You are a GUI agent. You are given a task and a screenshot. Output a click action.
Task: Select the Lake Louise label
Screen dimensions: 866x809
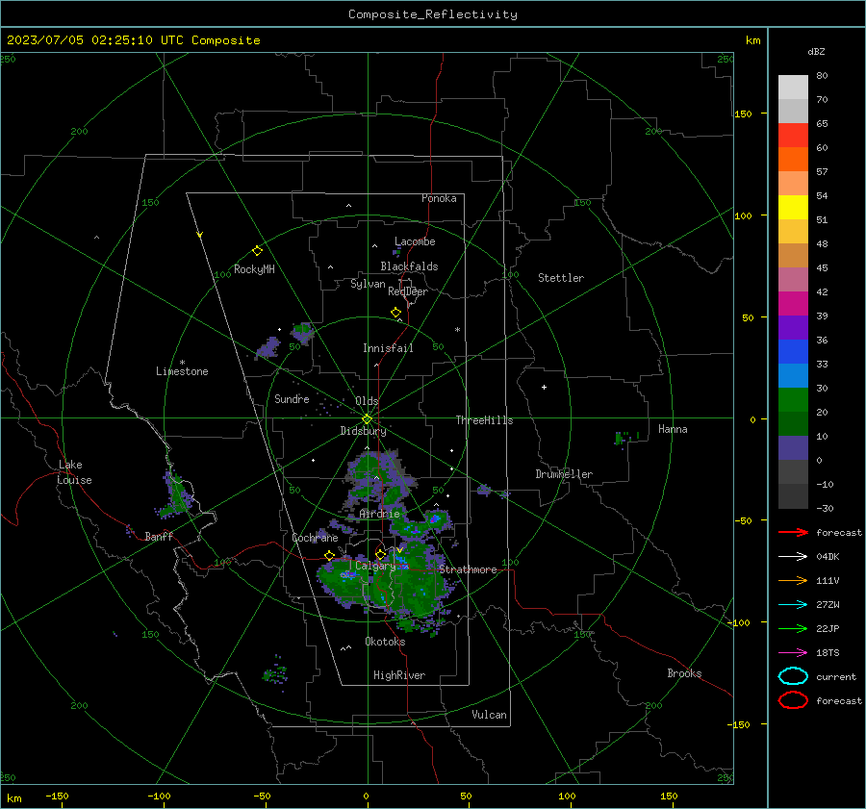74,472
